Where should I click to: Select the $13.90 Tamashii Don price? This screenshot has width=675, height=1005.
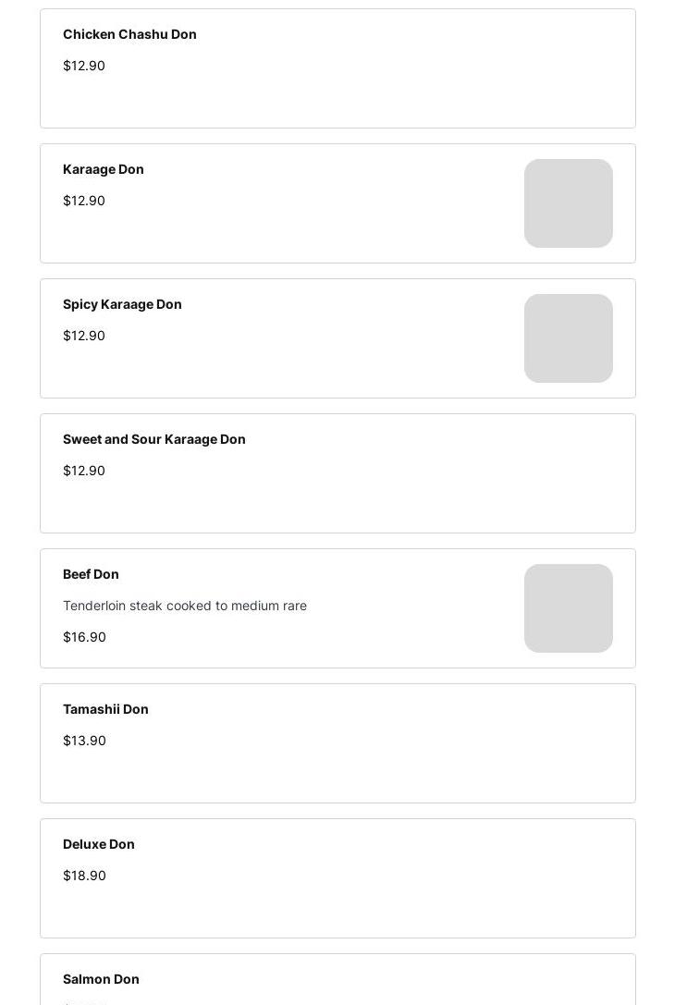tap(84, 741)
